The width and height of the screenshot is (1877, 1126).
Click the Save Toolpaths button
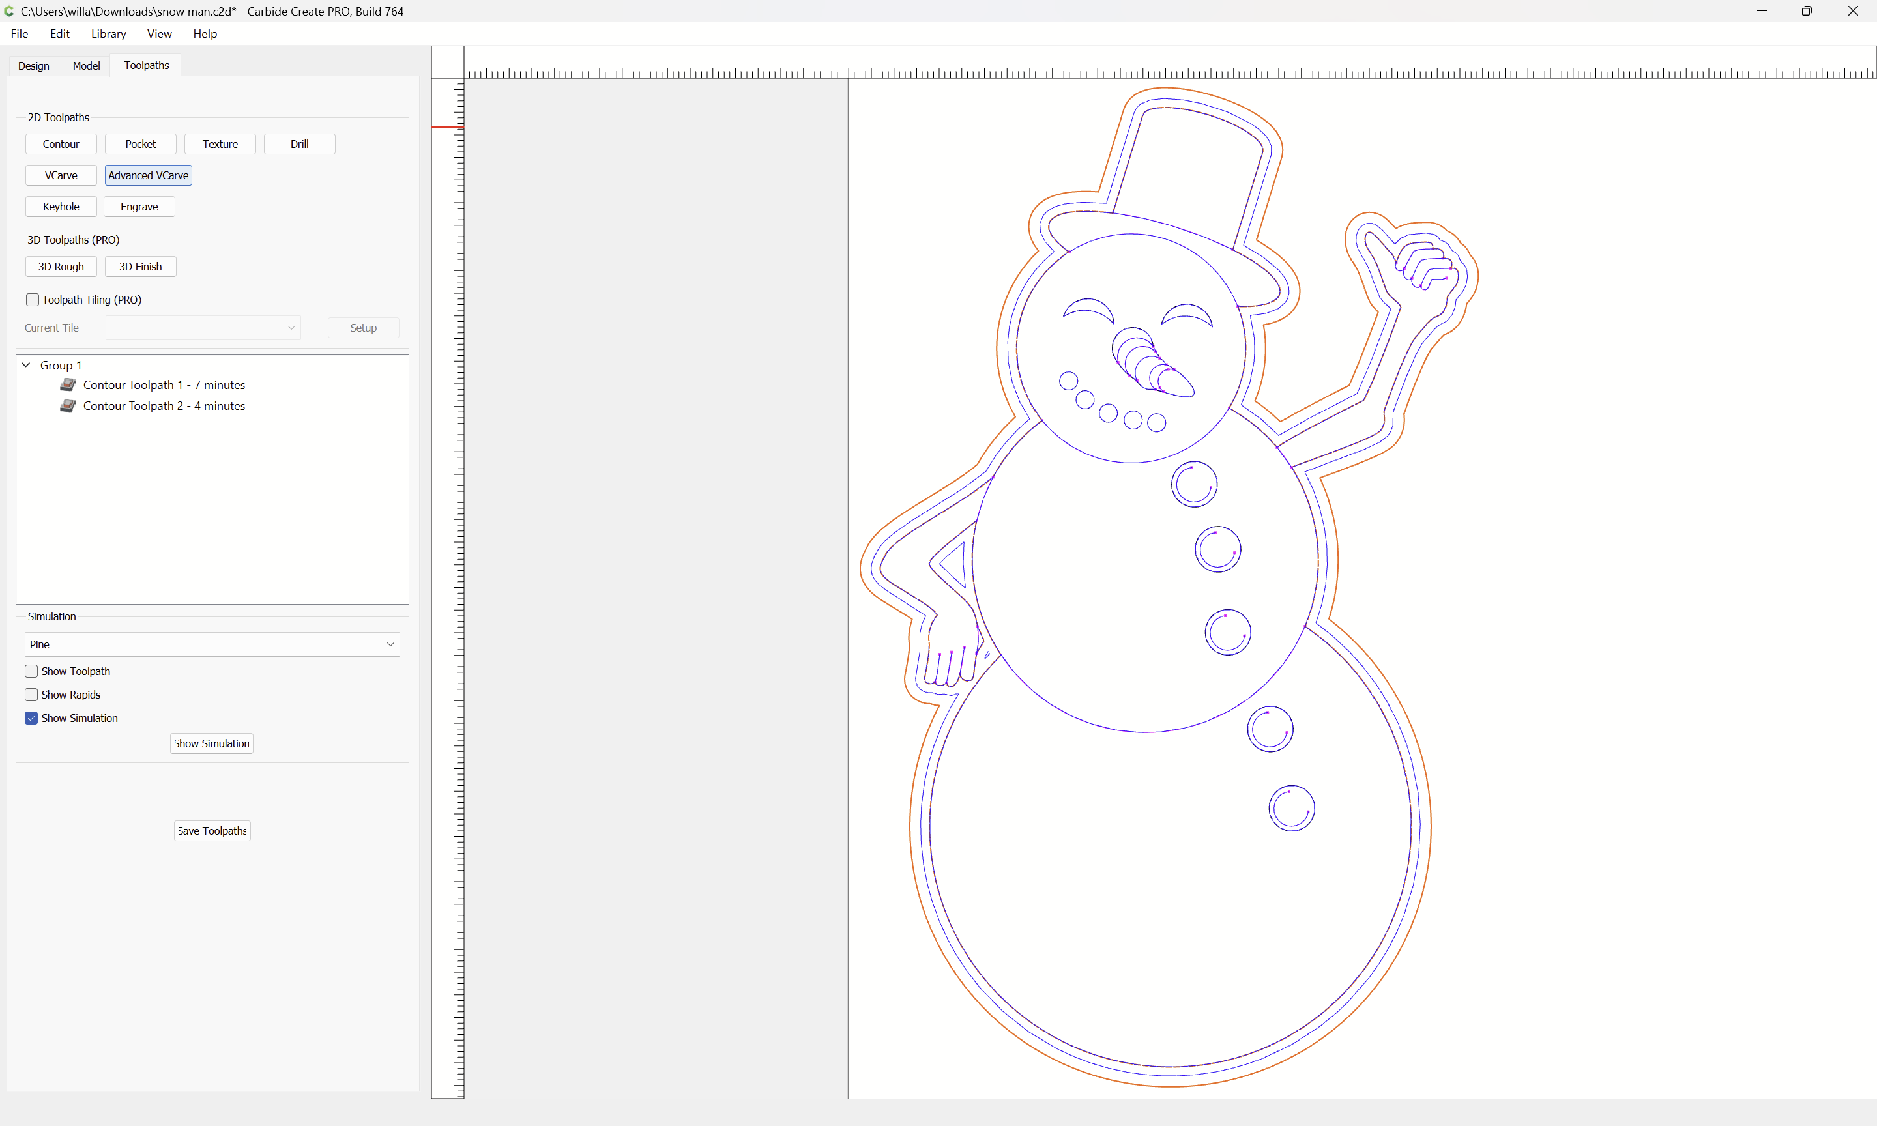coord(212,831)
